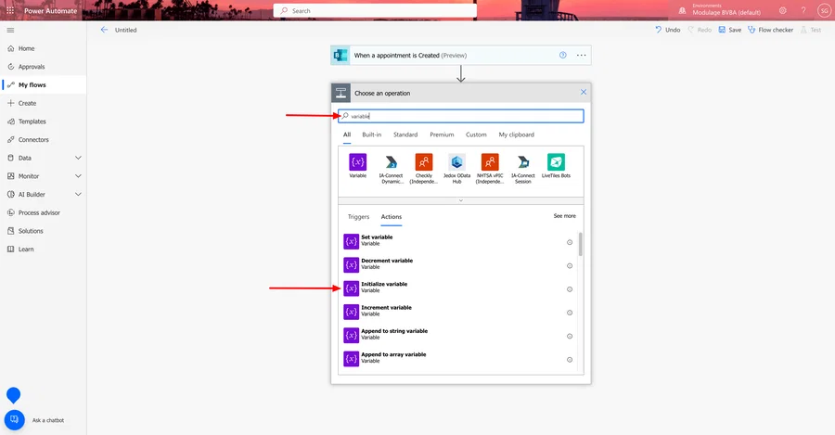Viewport: 835px width, 435px height.
Task: Open the Help question mark in header
Action: [x=803, y=10]
